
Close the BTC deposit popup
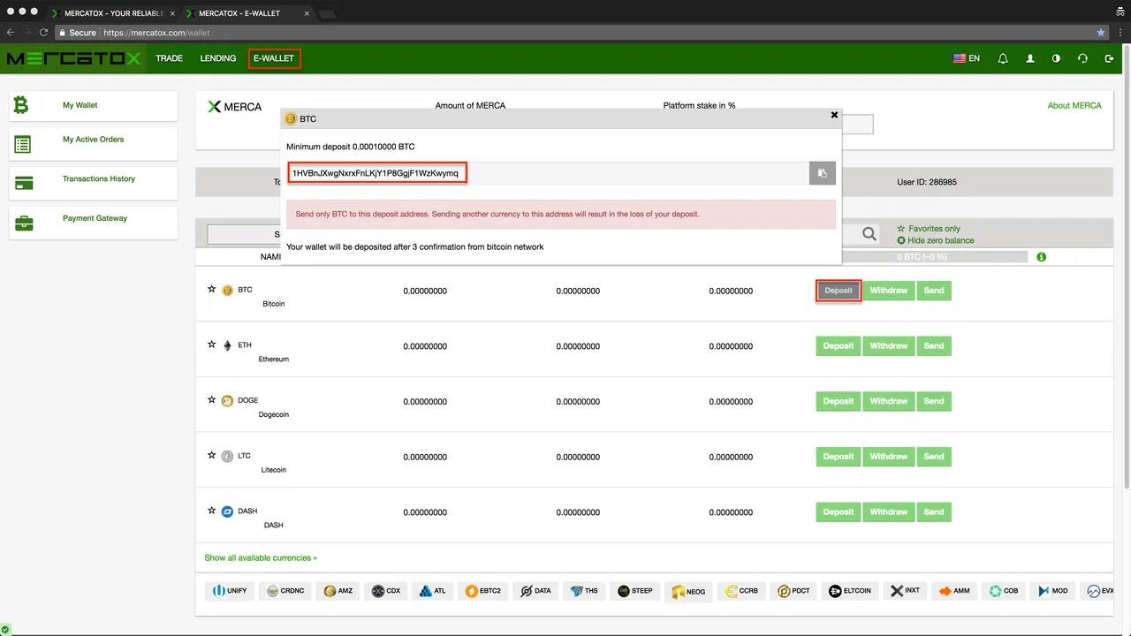click(x=834, y=115)
